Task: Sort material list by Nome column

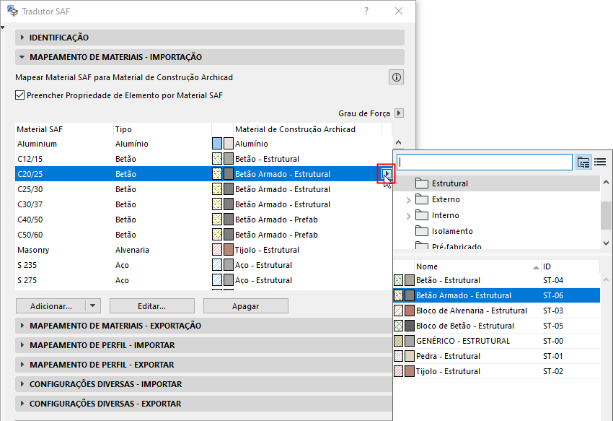Action: (x=477, y=266)
